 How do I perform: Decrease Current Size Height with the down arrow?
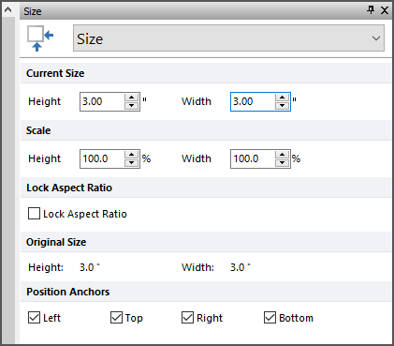pyautogui.click(x=132, y=106)
